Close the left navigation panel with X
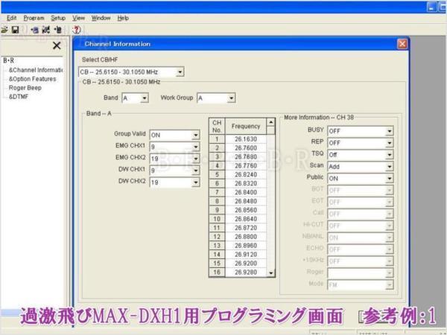The width and height of the screenshot is (447, 335). pyautogui.click(x=57, y=45)
